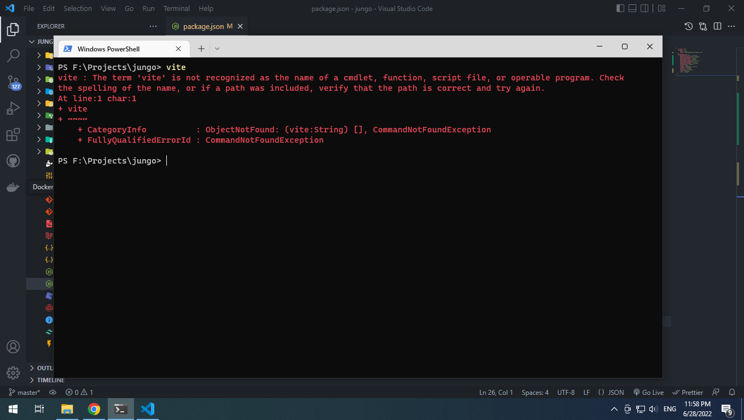Open the File menu
The width and height of the screenshot is (744, 420).
point(29,8)
